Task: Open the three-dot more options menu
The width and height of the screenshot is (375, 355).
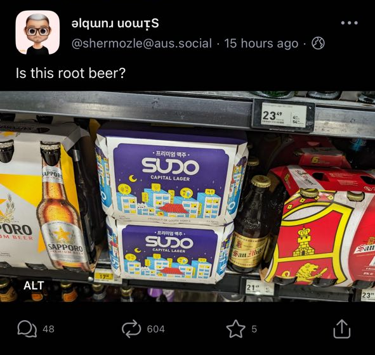Action: click(x=350, y=23)
